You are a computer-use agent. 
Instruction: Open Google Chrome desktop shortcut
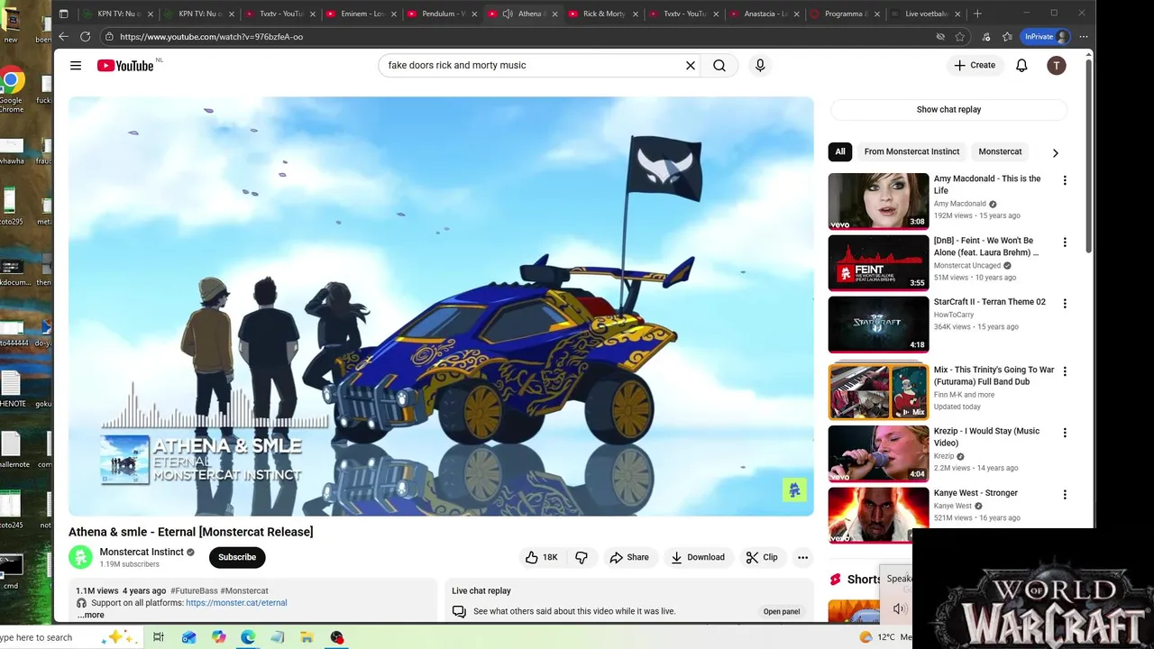tap(11, 90)
